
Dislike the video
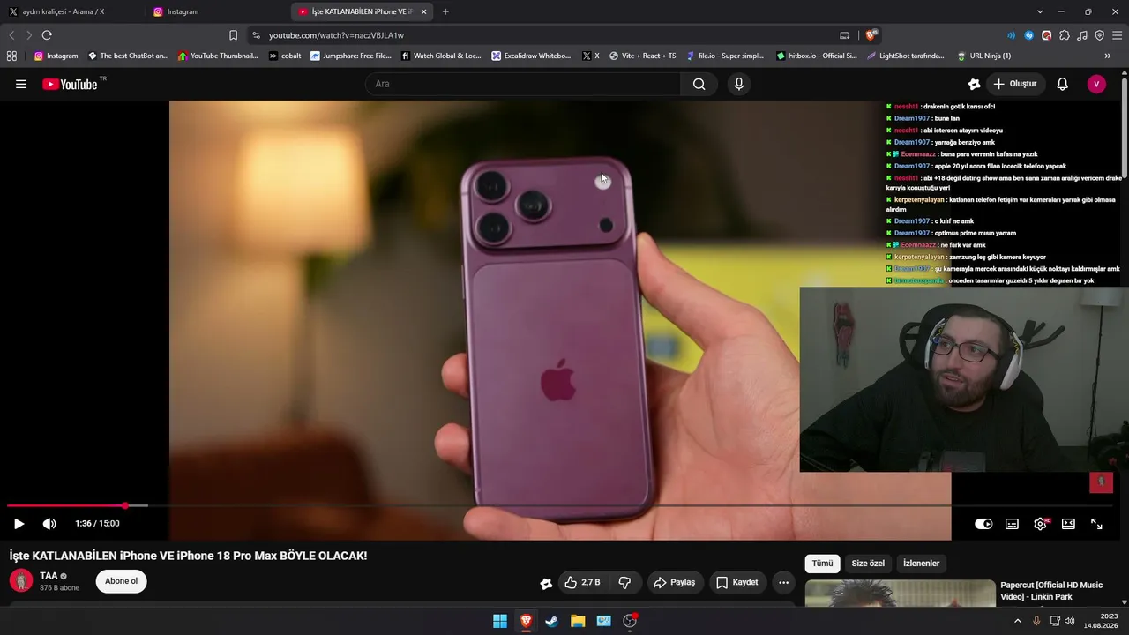pos(624,582)
